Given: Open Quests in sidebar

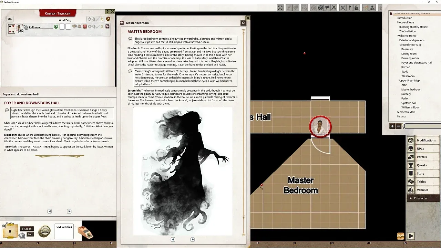Looking at the screenshot, I should click(423, 165).
